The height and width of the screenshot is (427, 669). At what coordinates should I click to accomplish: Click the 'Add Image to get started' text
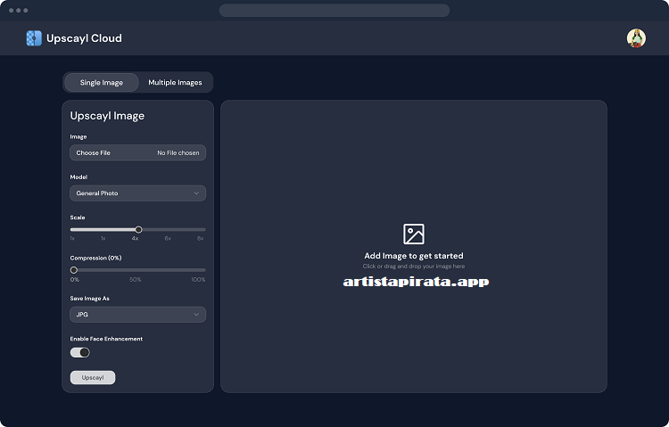pos(413,256)
